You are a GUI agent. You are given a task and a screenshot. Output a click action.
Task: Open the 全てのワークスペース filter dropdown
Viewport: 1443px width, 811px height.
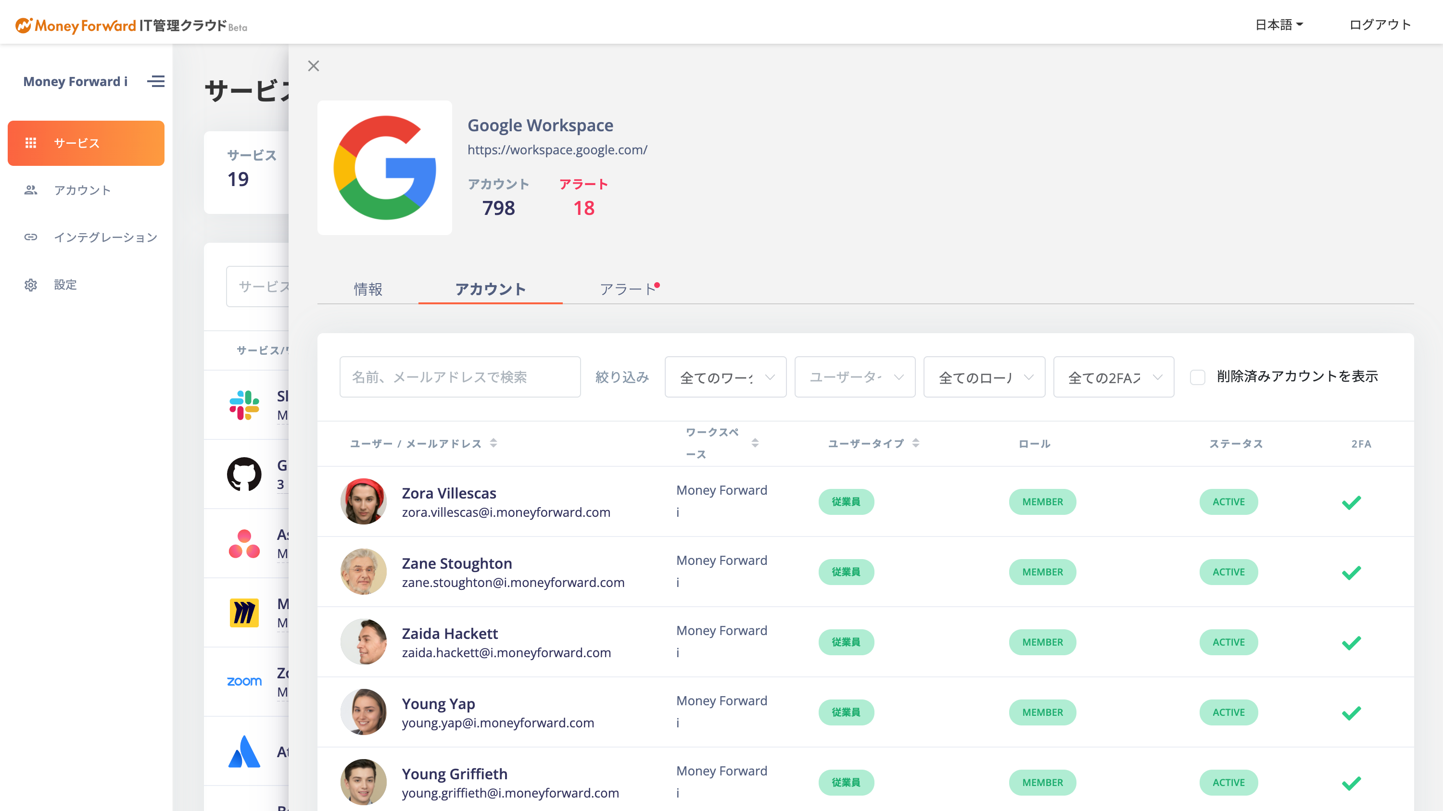click(725, 377)
